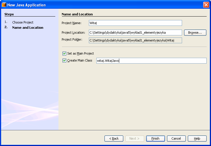The height and width of the screenshot is (146, 211).
Task: Toggle Set as Main Project checkbox
Action: (x=64, y=54)
